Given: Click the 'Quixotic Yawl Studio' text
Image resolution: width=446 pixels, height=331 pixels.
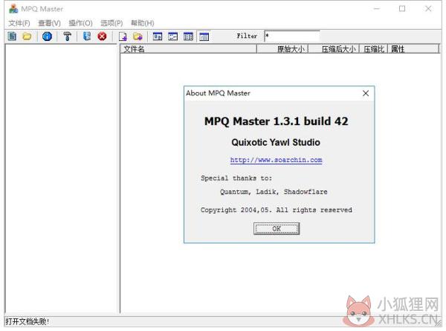Looking at the screenshot, I should [276, 142].
